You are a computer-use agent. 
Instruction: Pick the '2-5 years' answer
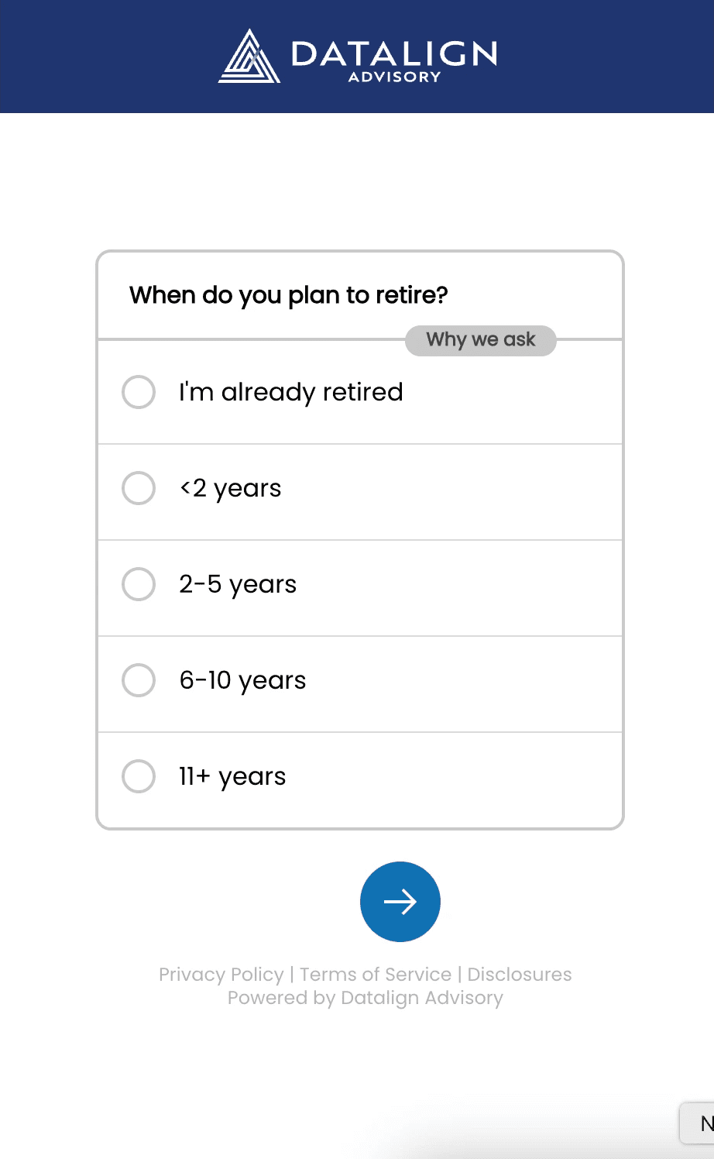[238, 584]
